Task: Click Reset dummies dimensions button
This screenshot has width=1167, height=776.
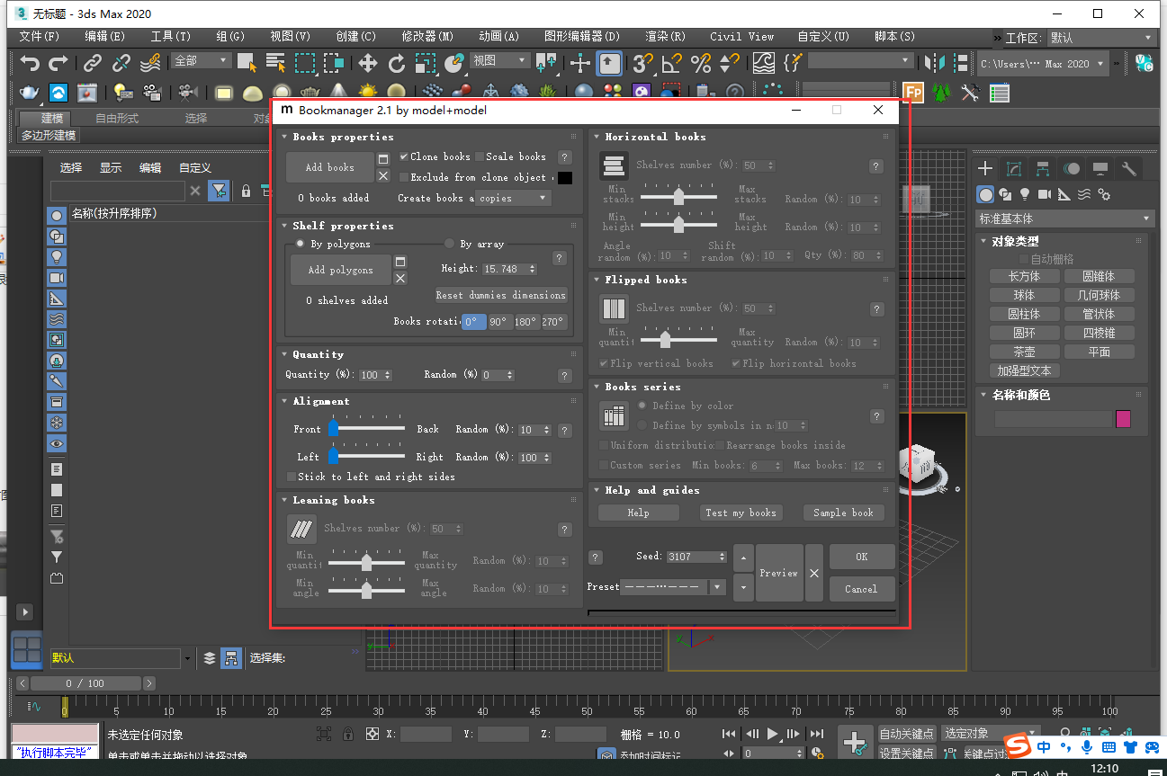Action: click(x=501, y=295)
